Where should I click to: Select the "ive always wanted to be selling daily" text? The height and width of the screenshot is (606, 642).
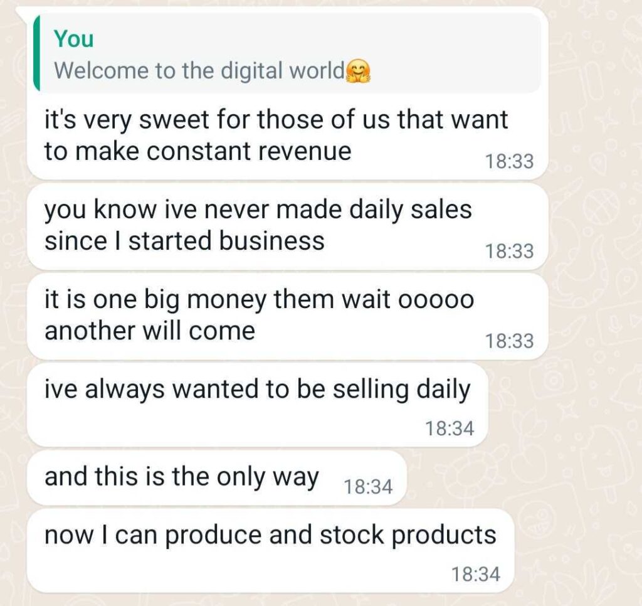pyautogui.click(x=257, y=390)
